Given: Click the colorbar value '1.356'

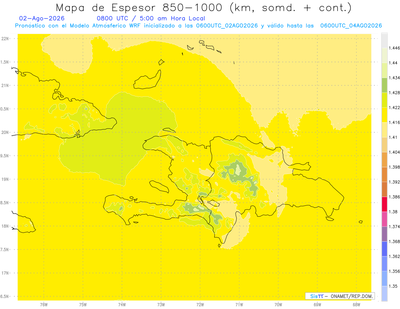Looking at the screenshot, I should 394,271.
